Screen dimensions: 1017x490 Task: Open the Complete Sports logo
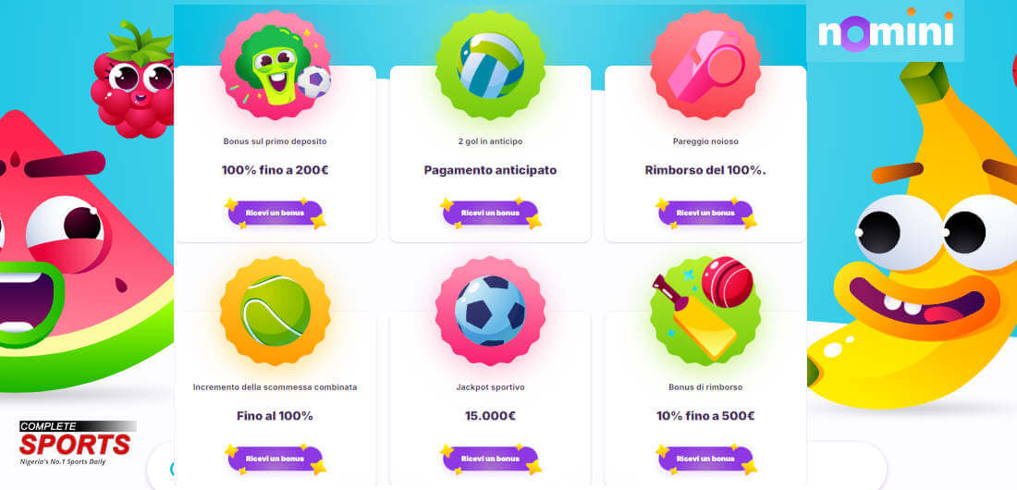(x=78, y=443)
